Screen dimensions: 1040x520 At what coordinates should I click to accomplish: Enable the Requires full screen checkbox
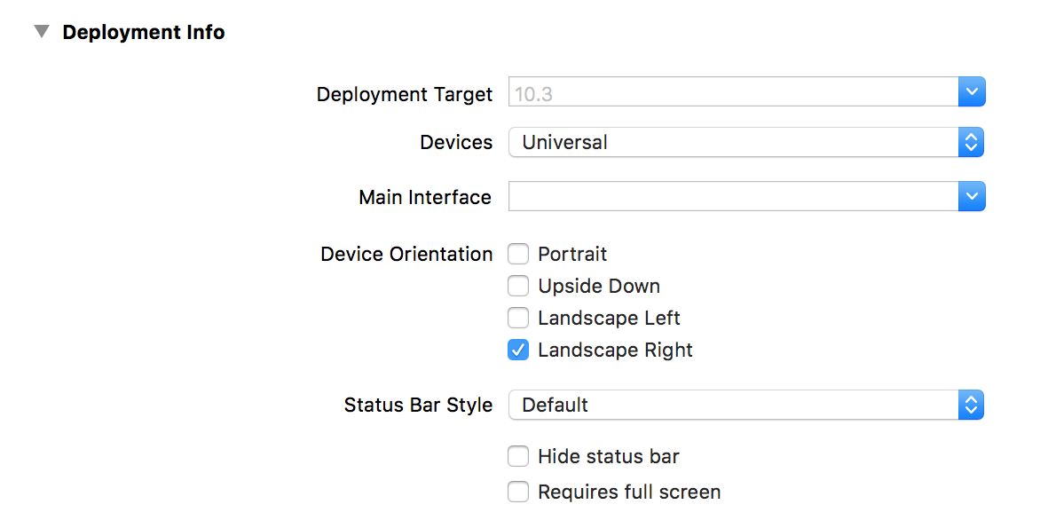click(518, 492)
